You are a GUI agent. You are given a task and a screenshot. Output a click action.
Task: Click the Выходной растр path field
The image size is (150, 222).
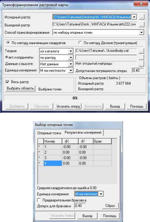coord(95,25)
